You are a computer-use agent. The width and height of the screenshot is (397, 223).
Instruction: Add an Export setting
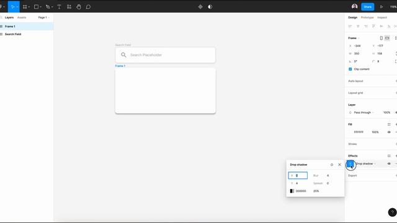pos(396,175)
